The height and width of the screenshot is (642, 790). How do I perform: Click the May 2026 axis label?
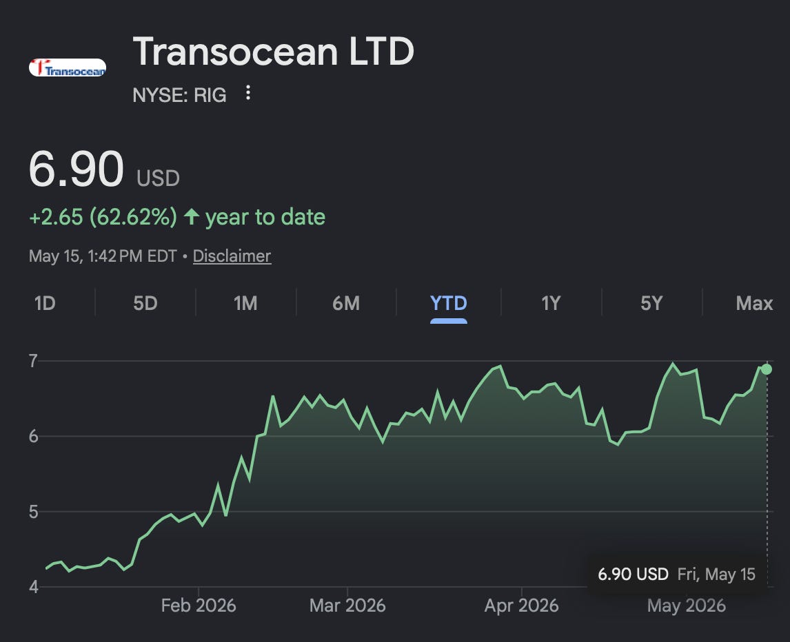[x=686, y=605]
